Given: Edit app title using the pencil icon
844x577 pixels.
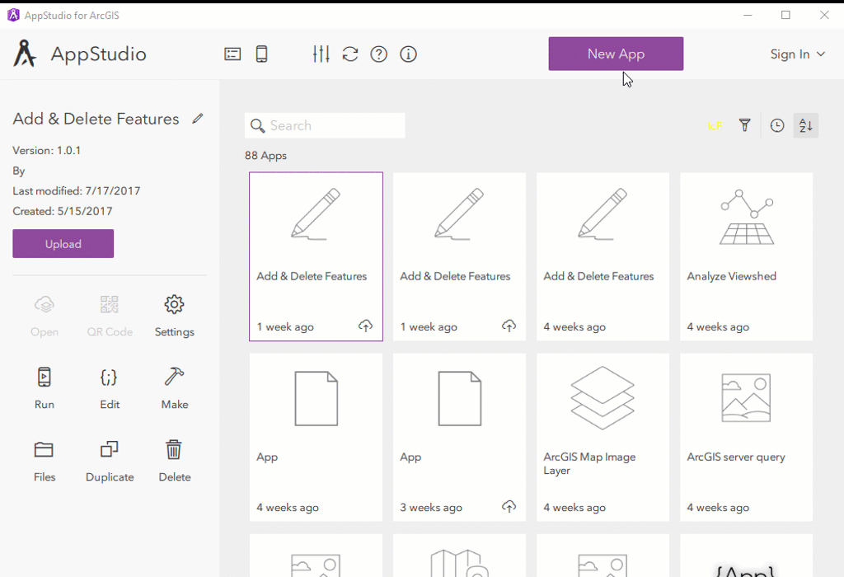Looking at the screenshot, I should (198, 119).
